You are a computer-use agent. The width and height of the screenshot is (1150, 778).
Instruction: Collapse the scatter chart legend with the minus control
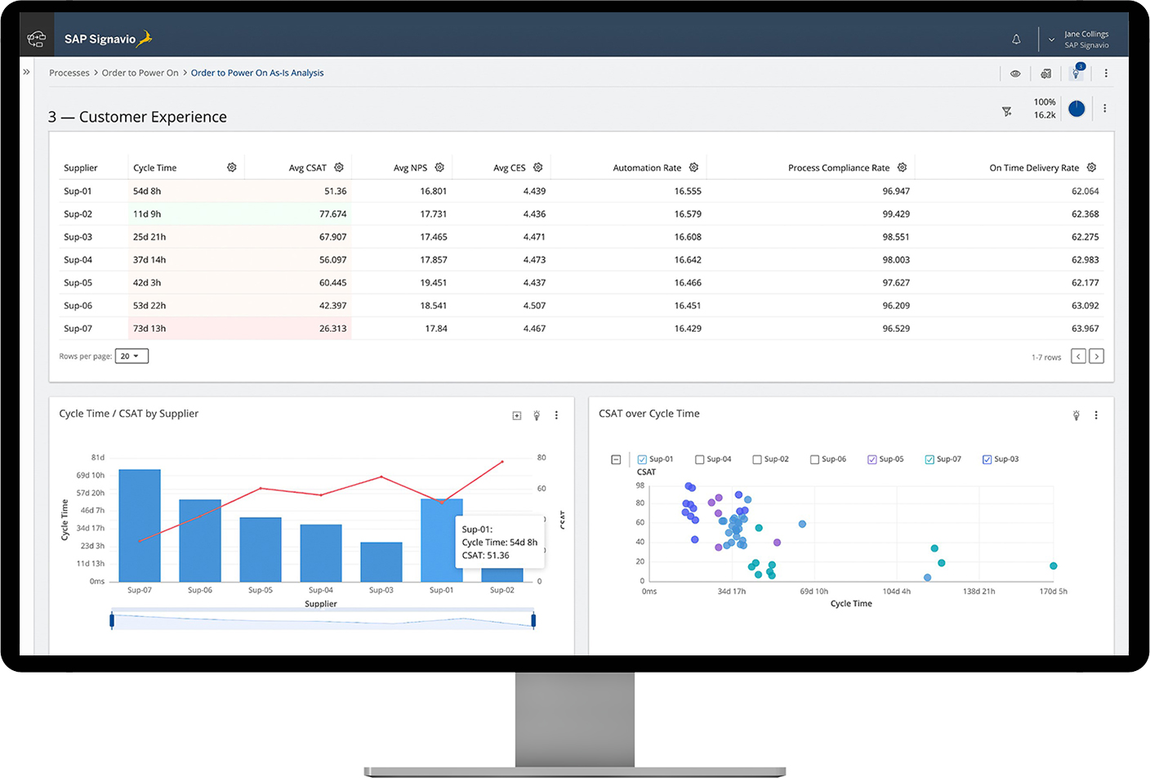[615, 459]
